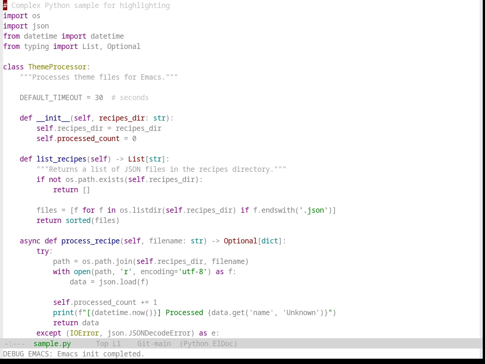Viewport: 485px width, 364px height.
Task: Click on the '__init__' method name
Action: (53, 118)
